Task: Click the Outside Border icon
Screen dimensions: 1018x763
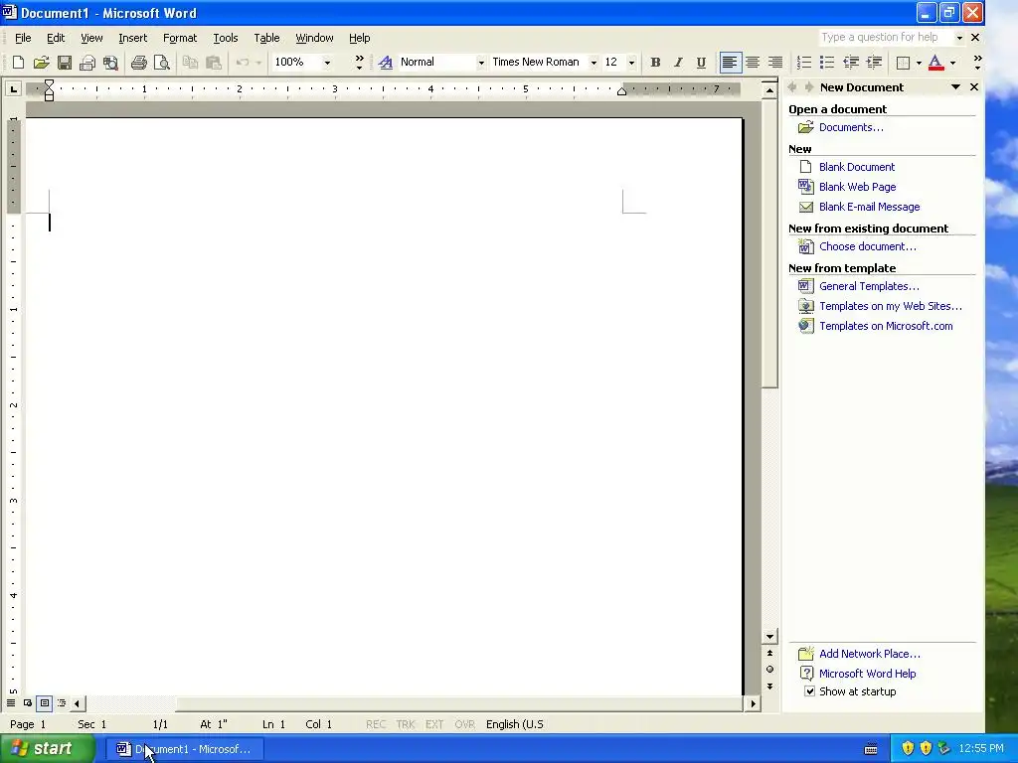Action: (x=903, y=63)
